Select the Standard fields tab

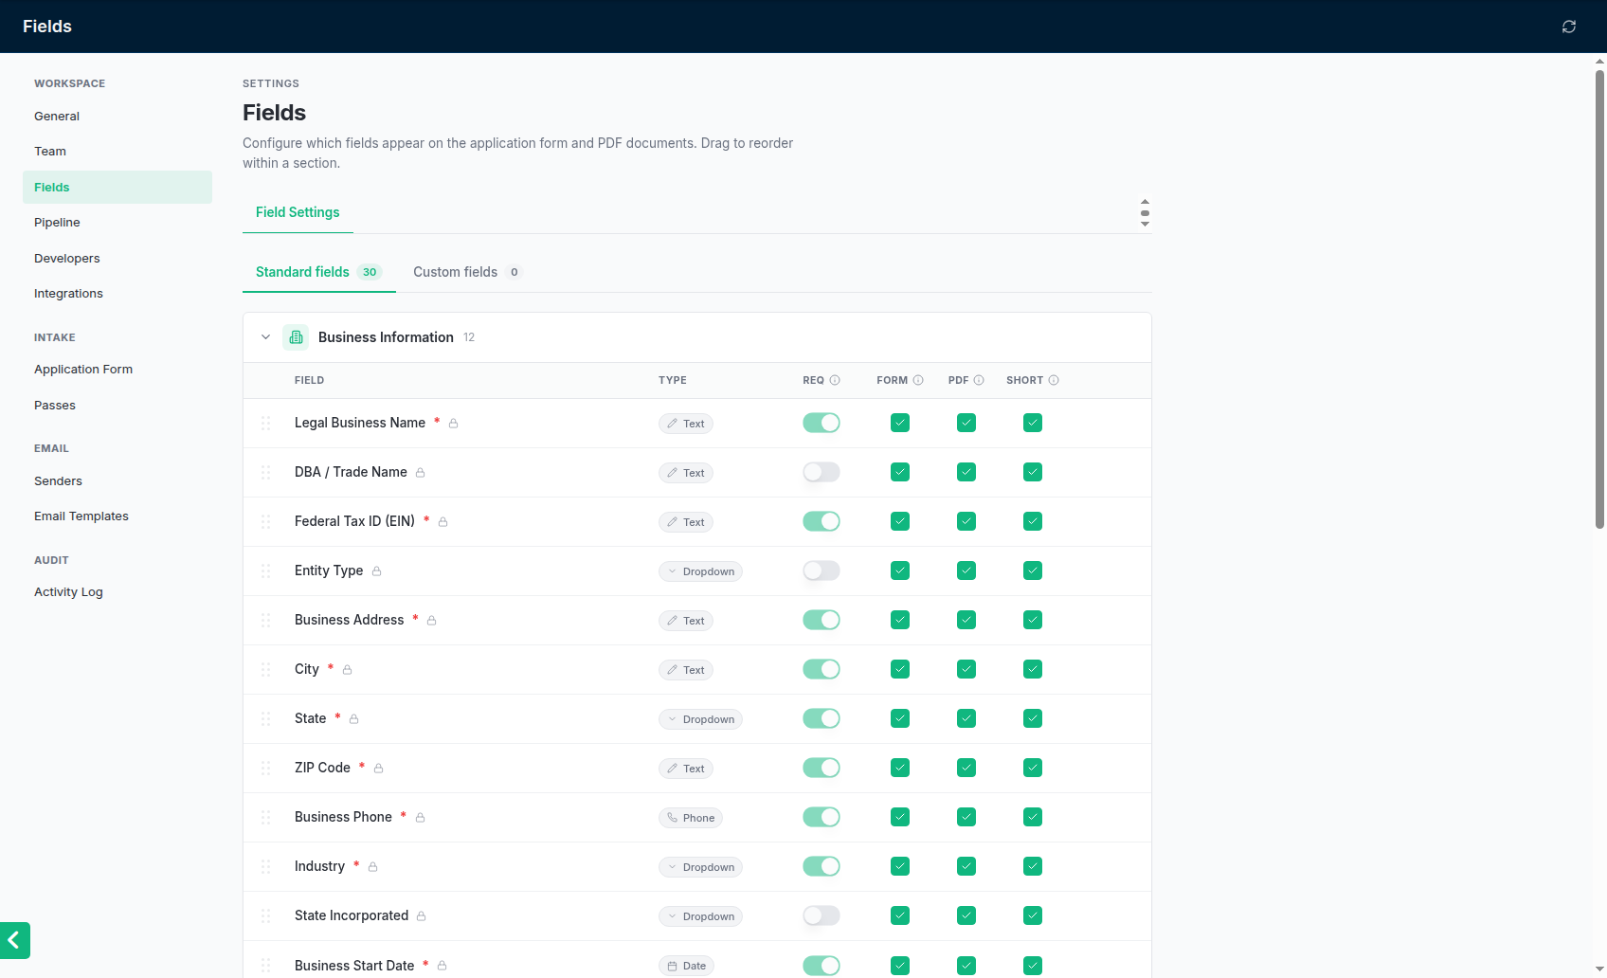319,272
